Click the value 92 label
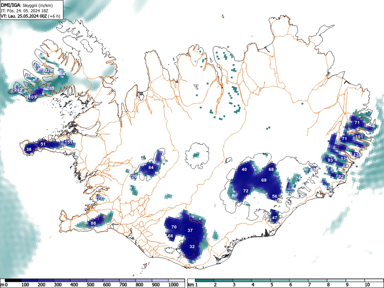 341,176
